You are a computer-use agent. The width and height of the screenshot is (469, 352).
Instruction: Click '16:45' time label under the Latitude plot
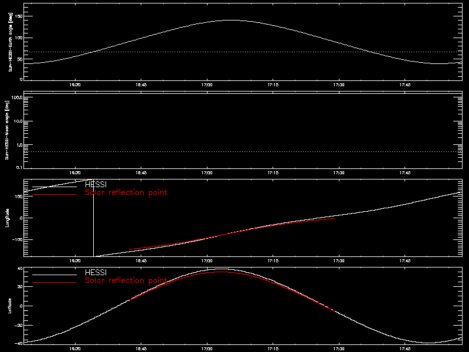pyautogui.click(x=141, y=349)
